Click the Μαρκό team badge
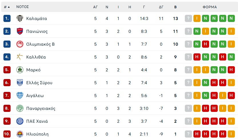This screenshot has width=238, height=139. tap(20, 70)
